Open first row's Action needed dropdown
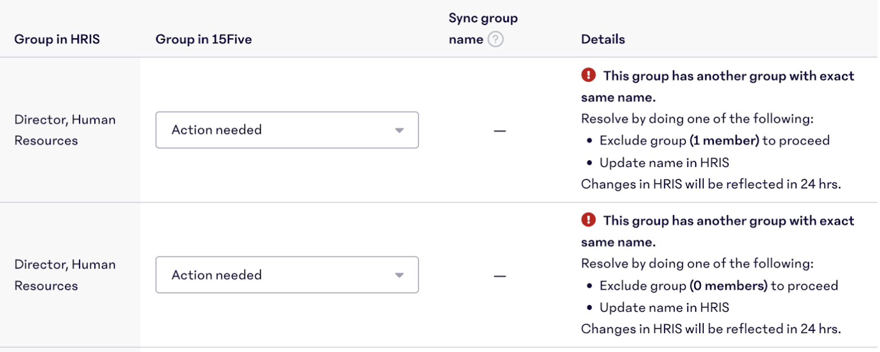This screenshot has width=880, height=352. click(287, 130)
